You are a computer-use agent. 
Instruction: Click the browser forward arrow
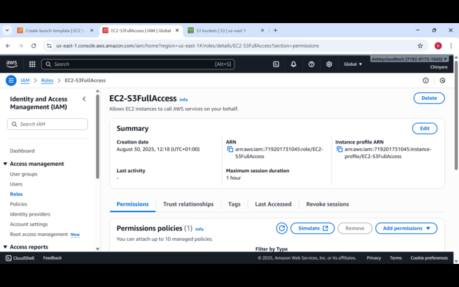point(20,45)
